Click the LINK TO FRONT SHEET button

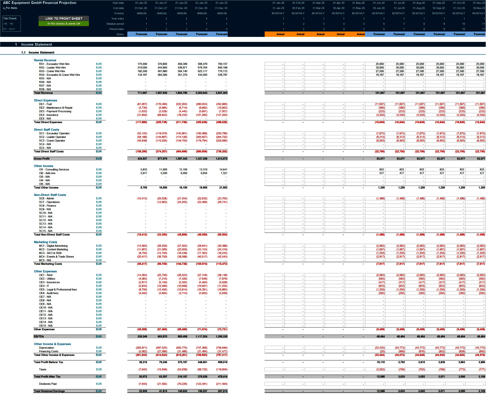[64, 18]
